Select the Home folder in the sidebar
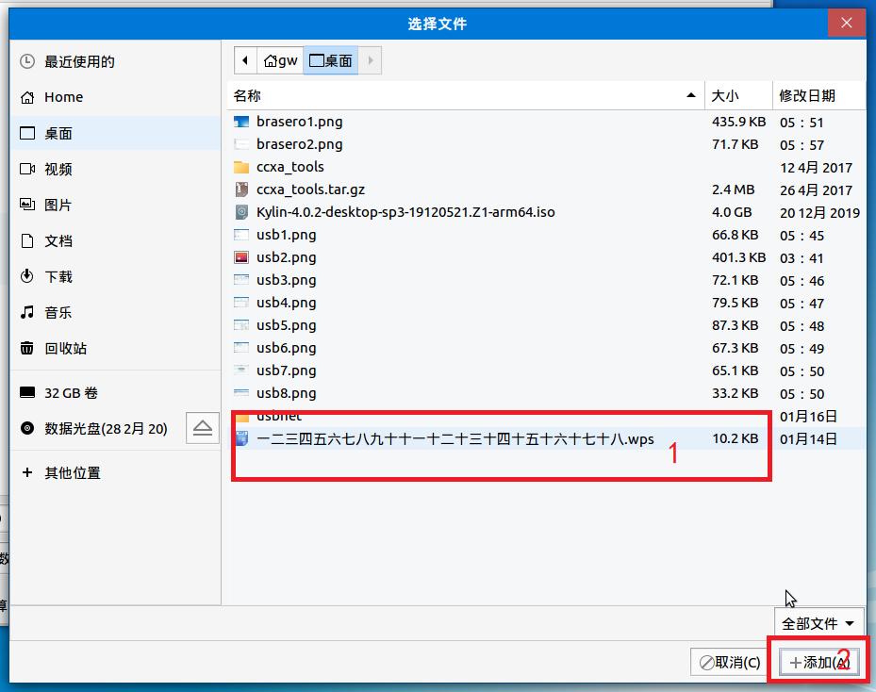Viewport: 876px width, 692px height. click(x=64, y=96)
